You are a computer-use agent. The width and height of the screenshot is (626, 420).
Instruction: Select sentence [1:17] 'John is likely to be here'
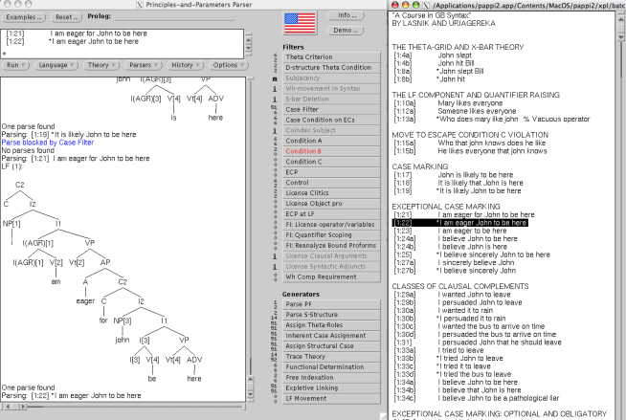click(x=454, y=175)
